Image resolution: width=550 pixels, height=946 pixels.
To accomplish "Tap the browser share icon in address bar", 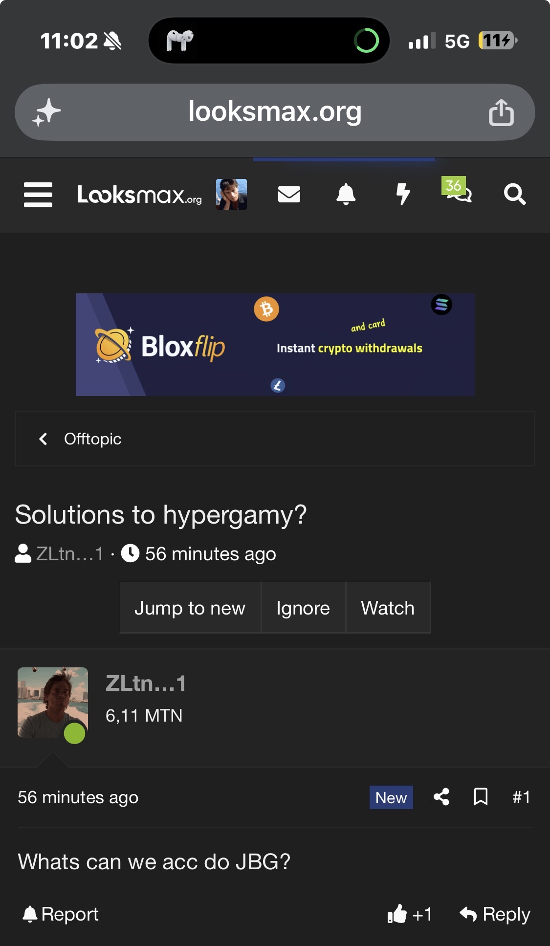I will coord(501,112).
